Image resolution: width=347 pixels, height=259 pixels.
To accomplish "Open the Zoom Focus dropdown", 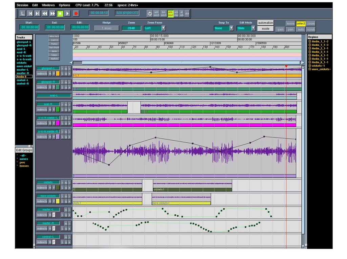I will [163, 28].
